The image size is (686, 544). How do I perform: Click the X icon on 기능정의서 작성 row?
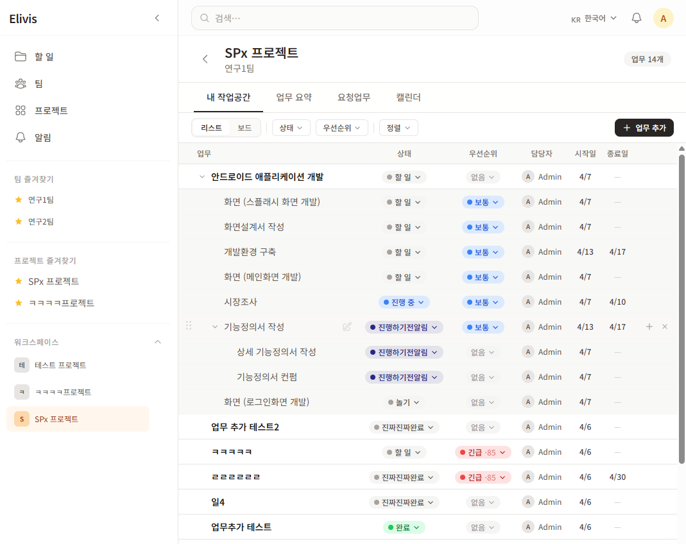pyautogui.click(x=665, y=327)
